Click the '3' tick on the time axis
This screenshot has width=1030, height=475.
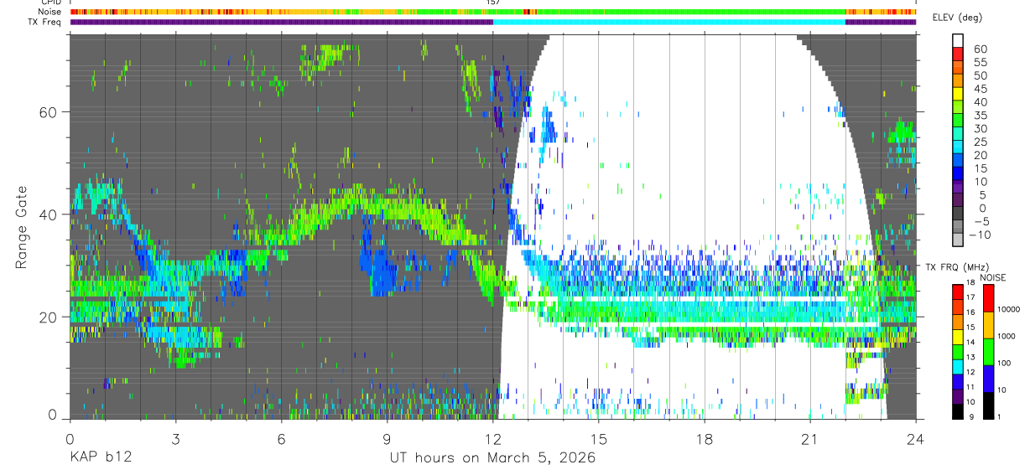pos(175,439)
